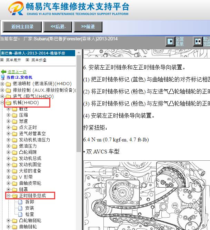Click the 返回主目录 button
The height and width of the screenshot is (230, 210).
point(22,27)
